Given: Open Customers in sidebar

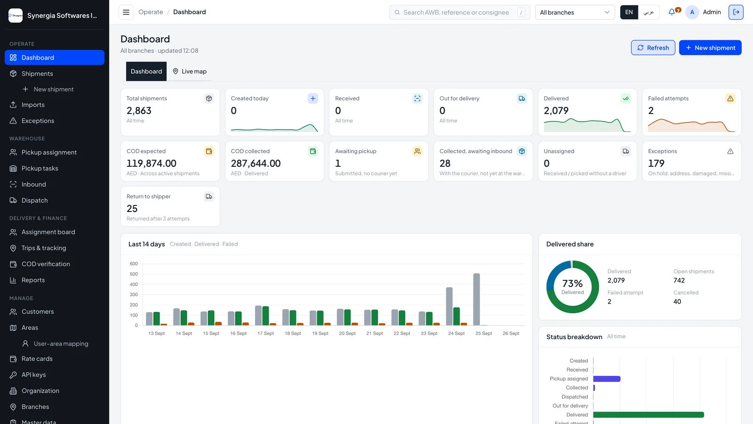Looking at the screenshot, I should point(55,311).
